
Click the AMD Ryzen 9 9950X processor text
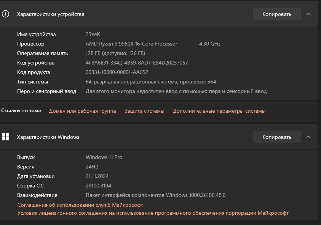pyautogui.click(x=131, y=44)
